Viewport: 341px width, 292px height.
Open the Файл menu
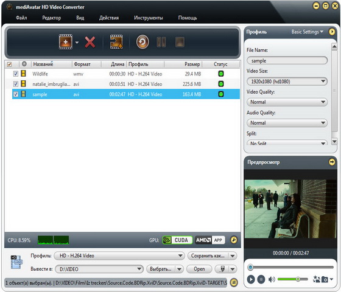click(21, 18)
